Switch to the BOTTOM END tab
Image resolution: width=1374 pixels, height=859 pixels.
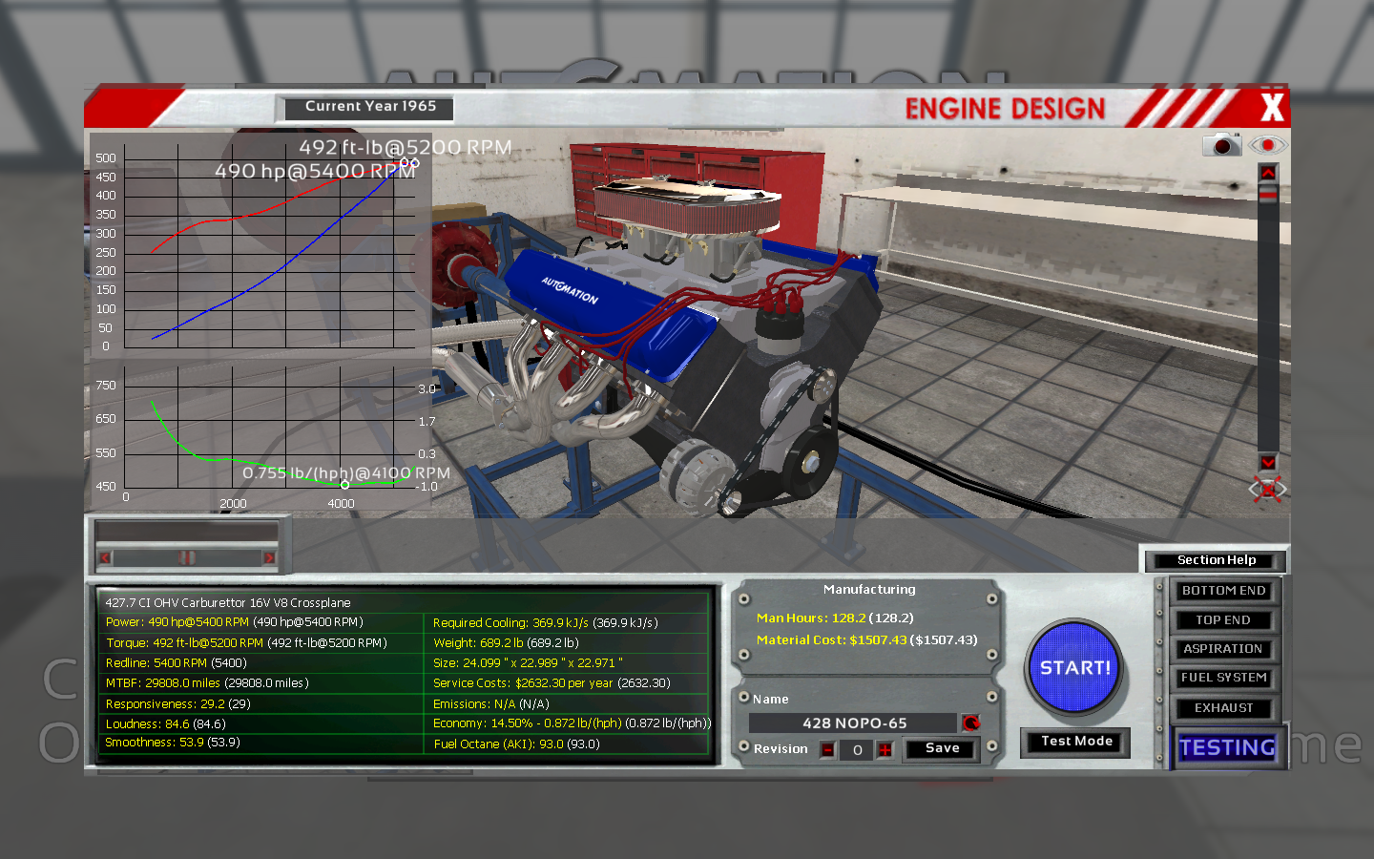coord(1223,591)
